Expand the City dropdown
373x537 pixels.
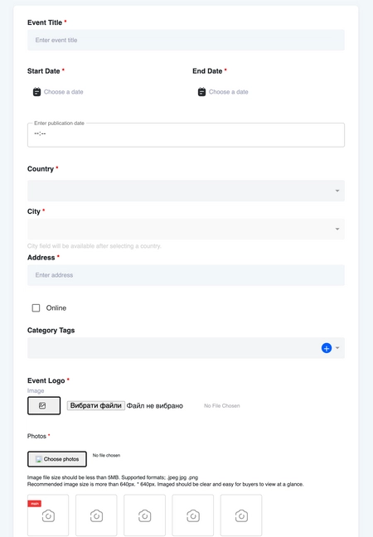point(186,229)
